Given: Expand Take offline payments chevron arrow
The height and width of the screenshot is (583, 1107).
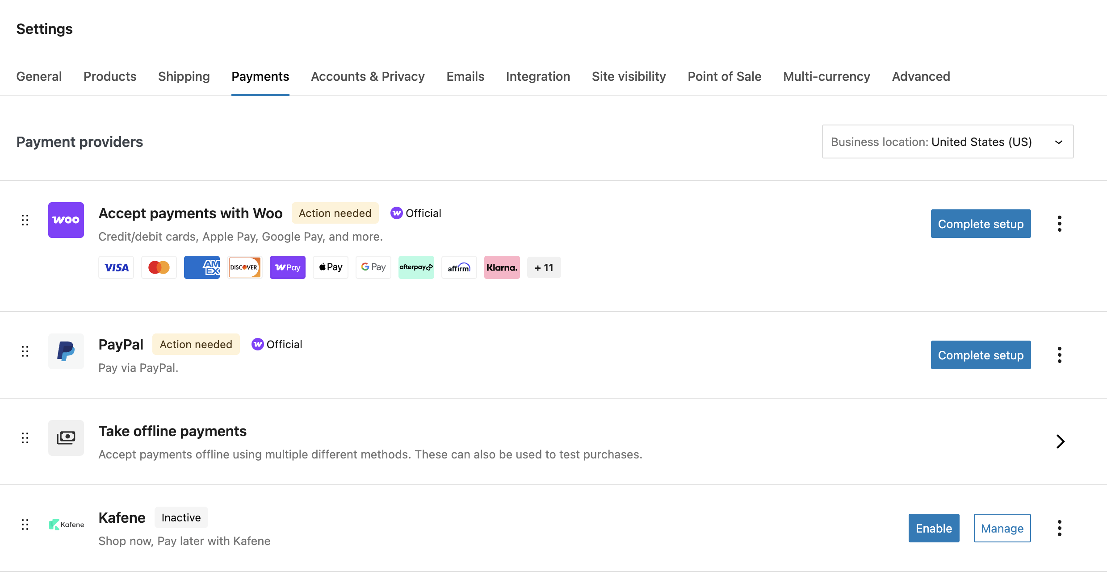Looking at the screenshot, I should (1061, 441).
